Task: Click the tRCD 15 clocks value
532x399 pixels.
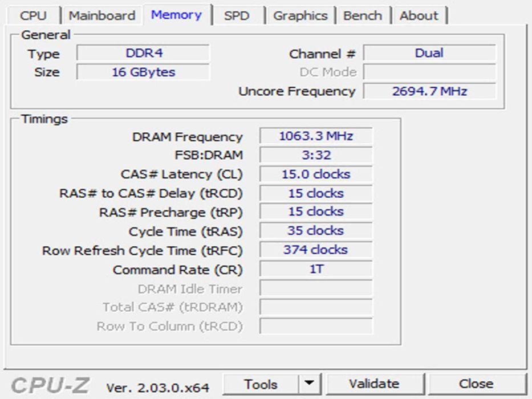Action: (316, 193)
